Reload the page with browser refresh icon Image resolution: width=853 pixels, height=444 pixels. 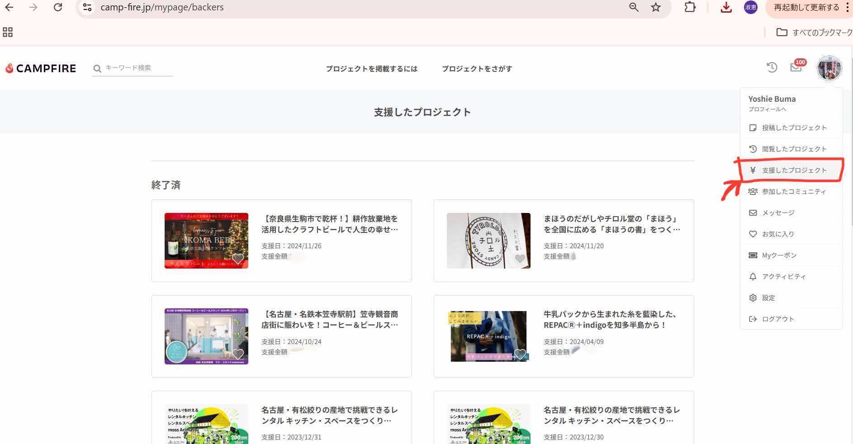tap(58, 7)
